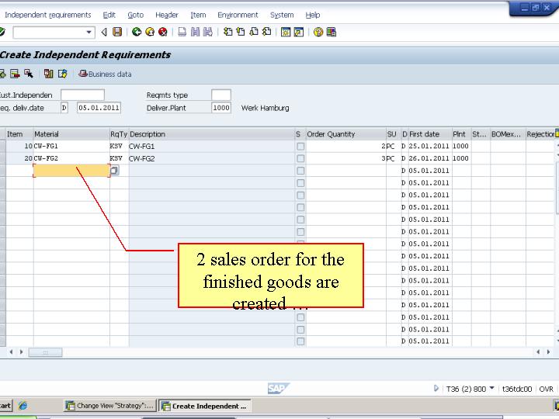Click the Description column header

coord(212,134)
